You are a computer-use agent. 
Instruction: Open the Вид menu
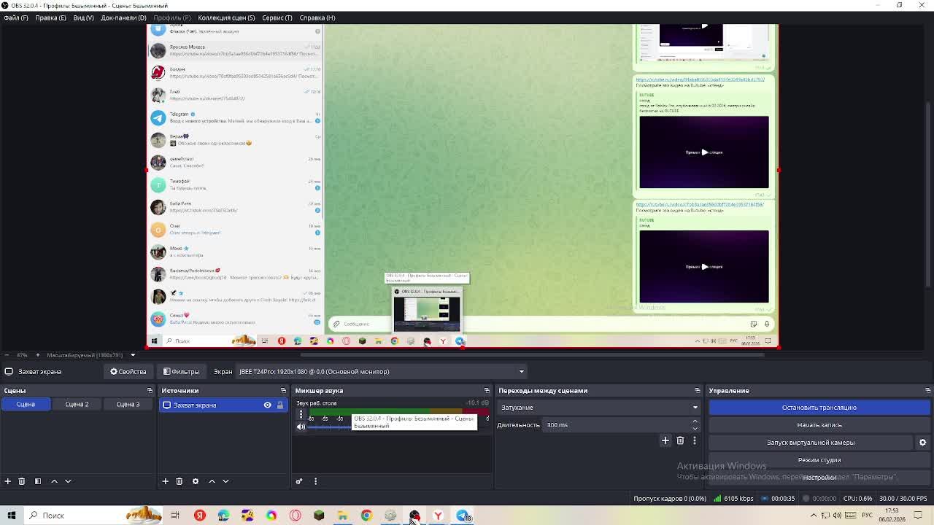[x=83, y=17]
